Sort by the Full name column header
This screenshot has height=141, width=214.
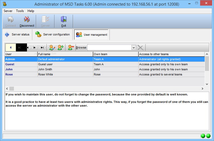pyautogui.click(x=65, y=54)
